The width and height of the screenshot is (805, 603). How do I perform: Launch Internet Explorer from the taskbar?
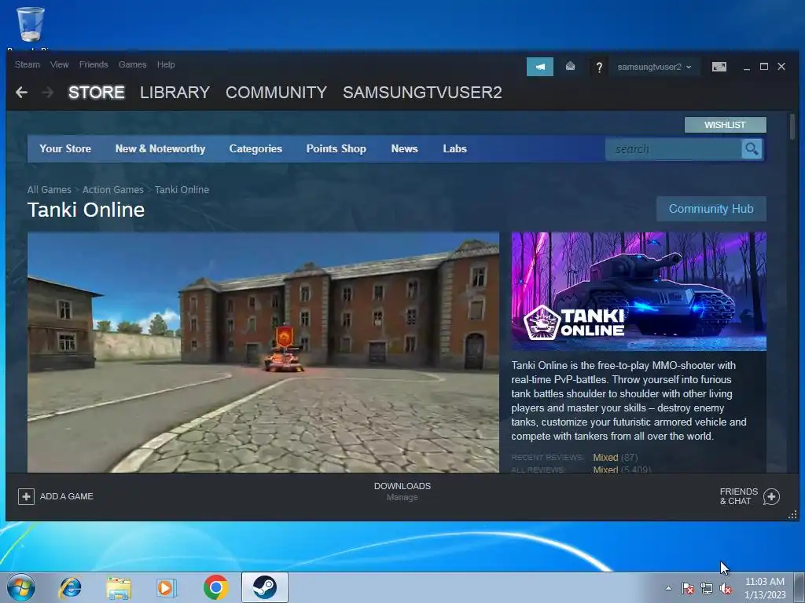tap(70, 587)
